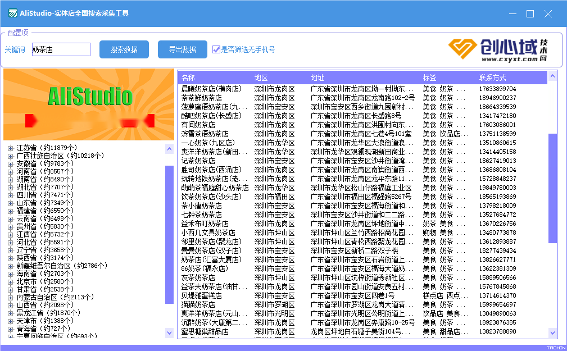The image size is (567, 351).
Task: Select 江西省 (约5732个) in the tree
Action: (45, 235)
